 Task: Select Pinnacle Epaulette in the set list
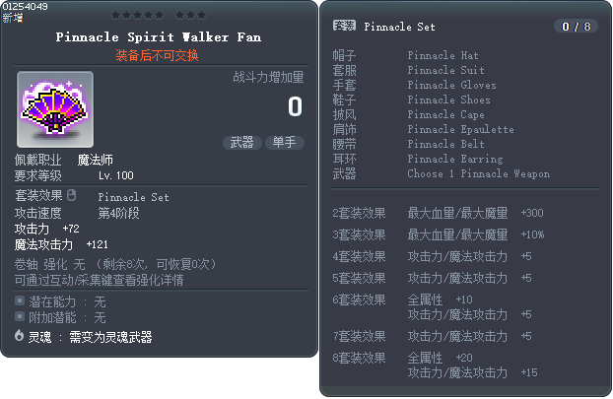click(460, 130)
